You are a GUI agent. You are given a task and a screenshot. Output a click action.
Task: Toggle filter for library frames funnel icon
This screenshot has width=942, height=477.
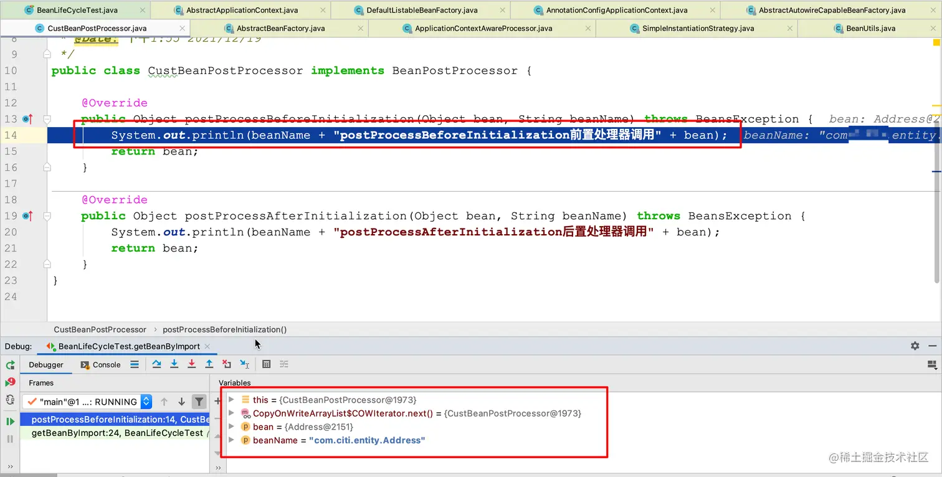pos(199,402)
